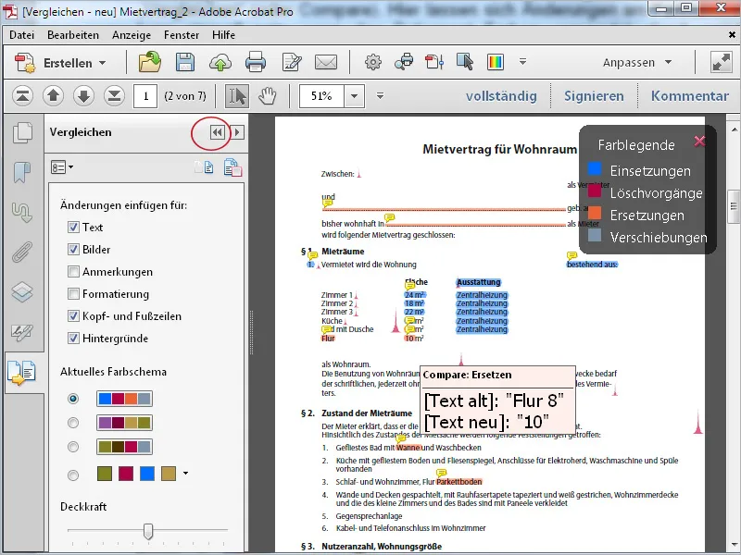Jump to the last page
This screenshot has width=741, height=555.
114,96
